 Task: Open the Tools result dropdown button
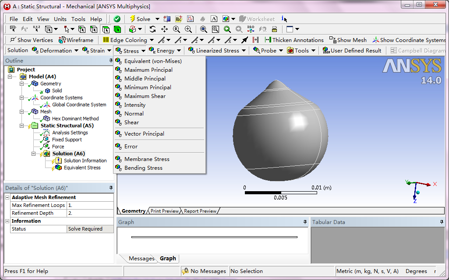tap(301, 51)
